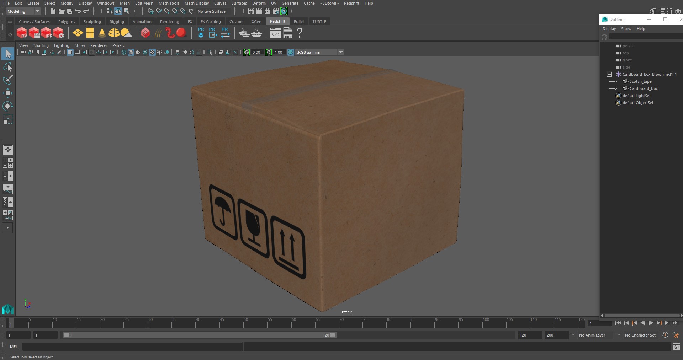Step forward one frame
683x360 pixels.
[x=667, y=323]
